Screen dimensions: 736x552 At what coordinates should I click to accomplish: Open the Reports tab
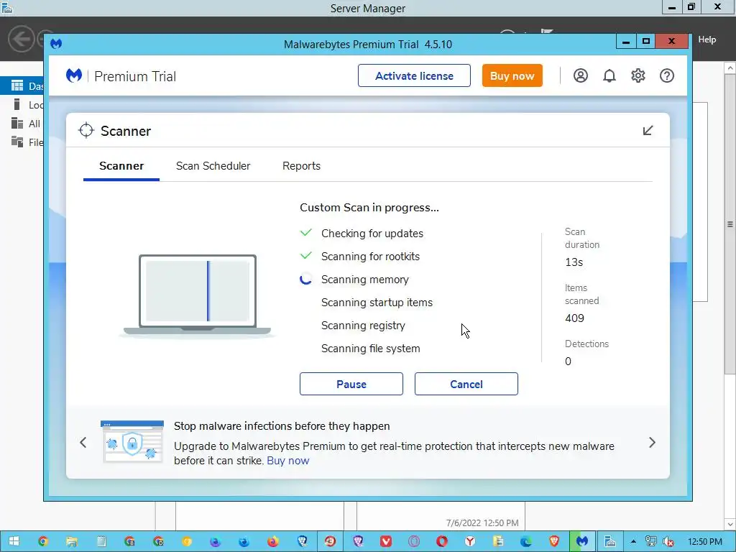301,166
